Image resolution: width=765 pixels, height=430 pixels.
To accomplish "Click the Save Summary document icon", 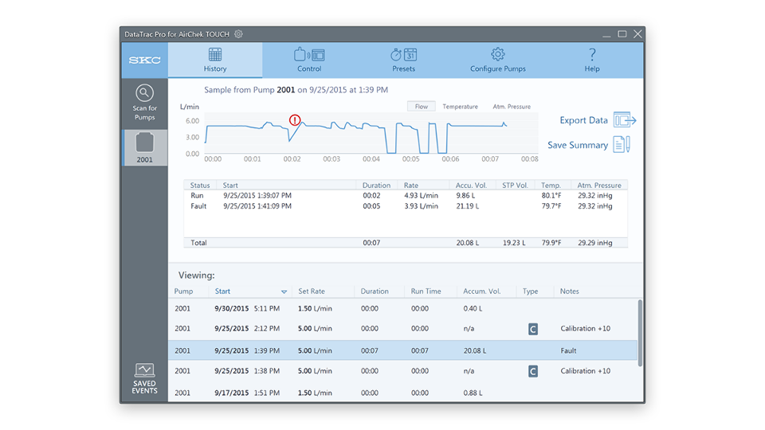I will click(x=622, y=144).
